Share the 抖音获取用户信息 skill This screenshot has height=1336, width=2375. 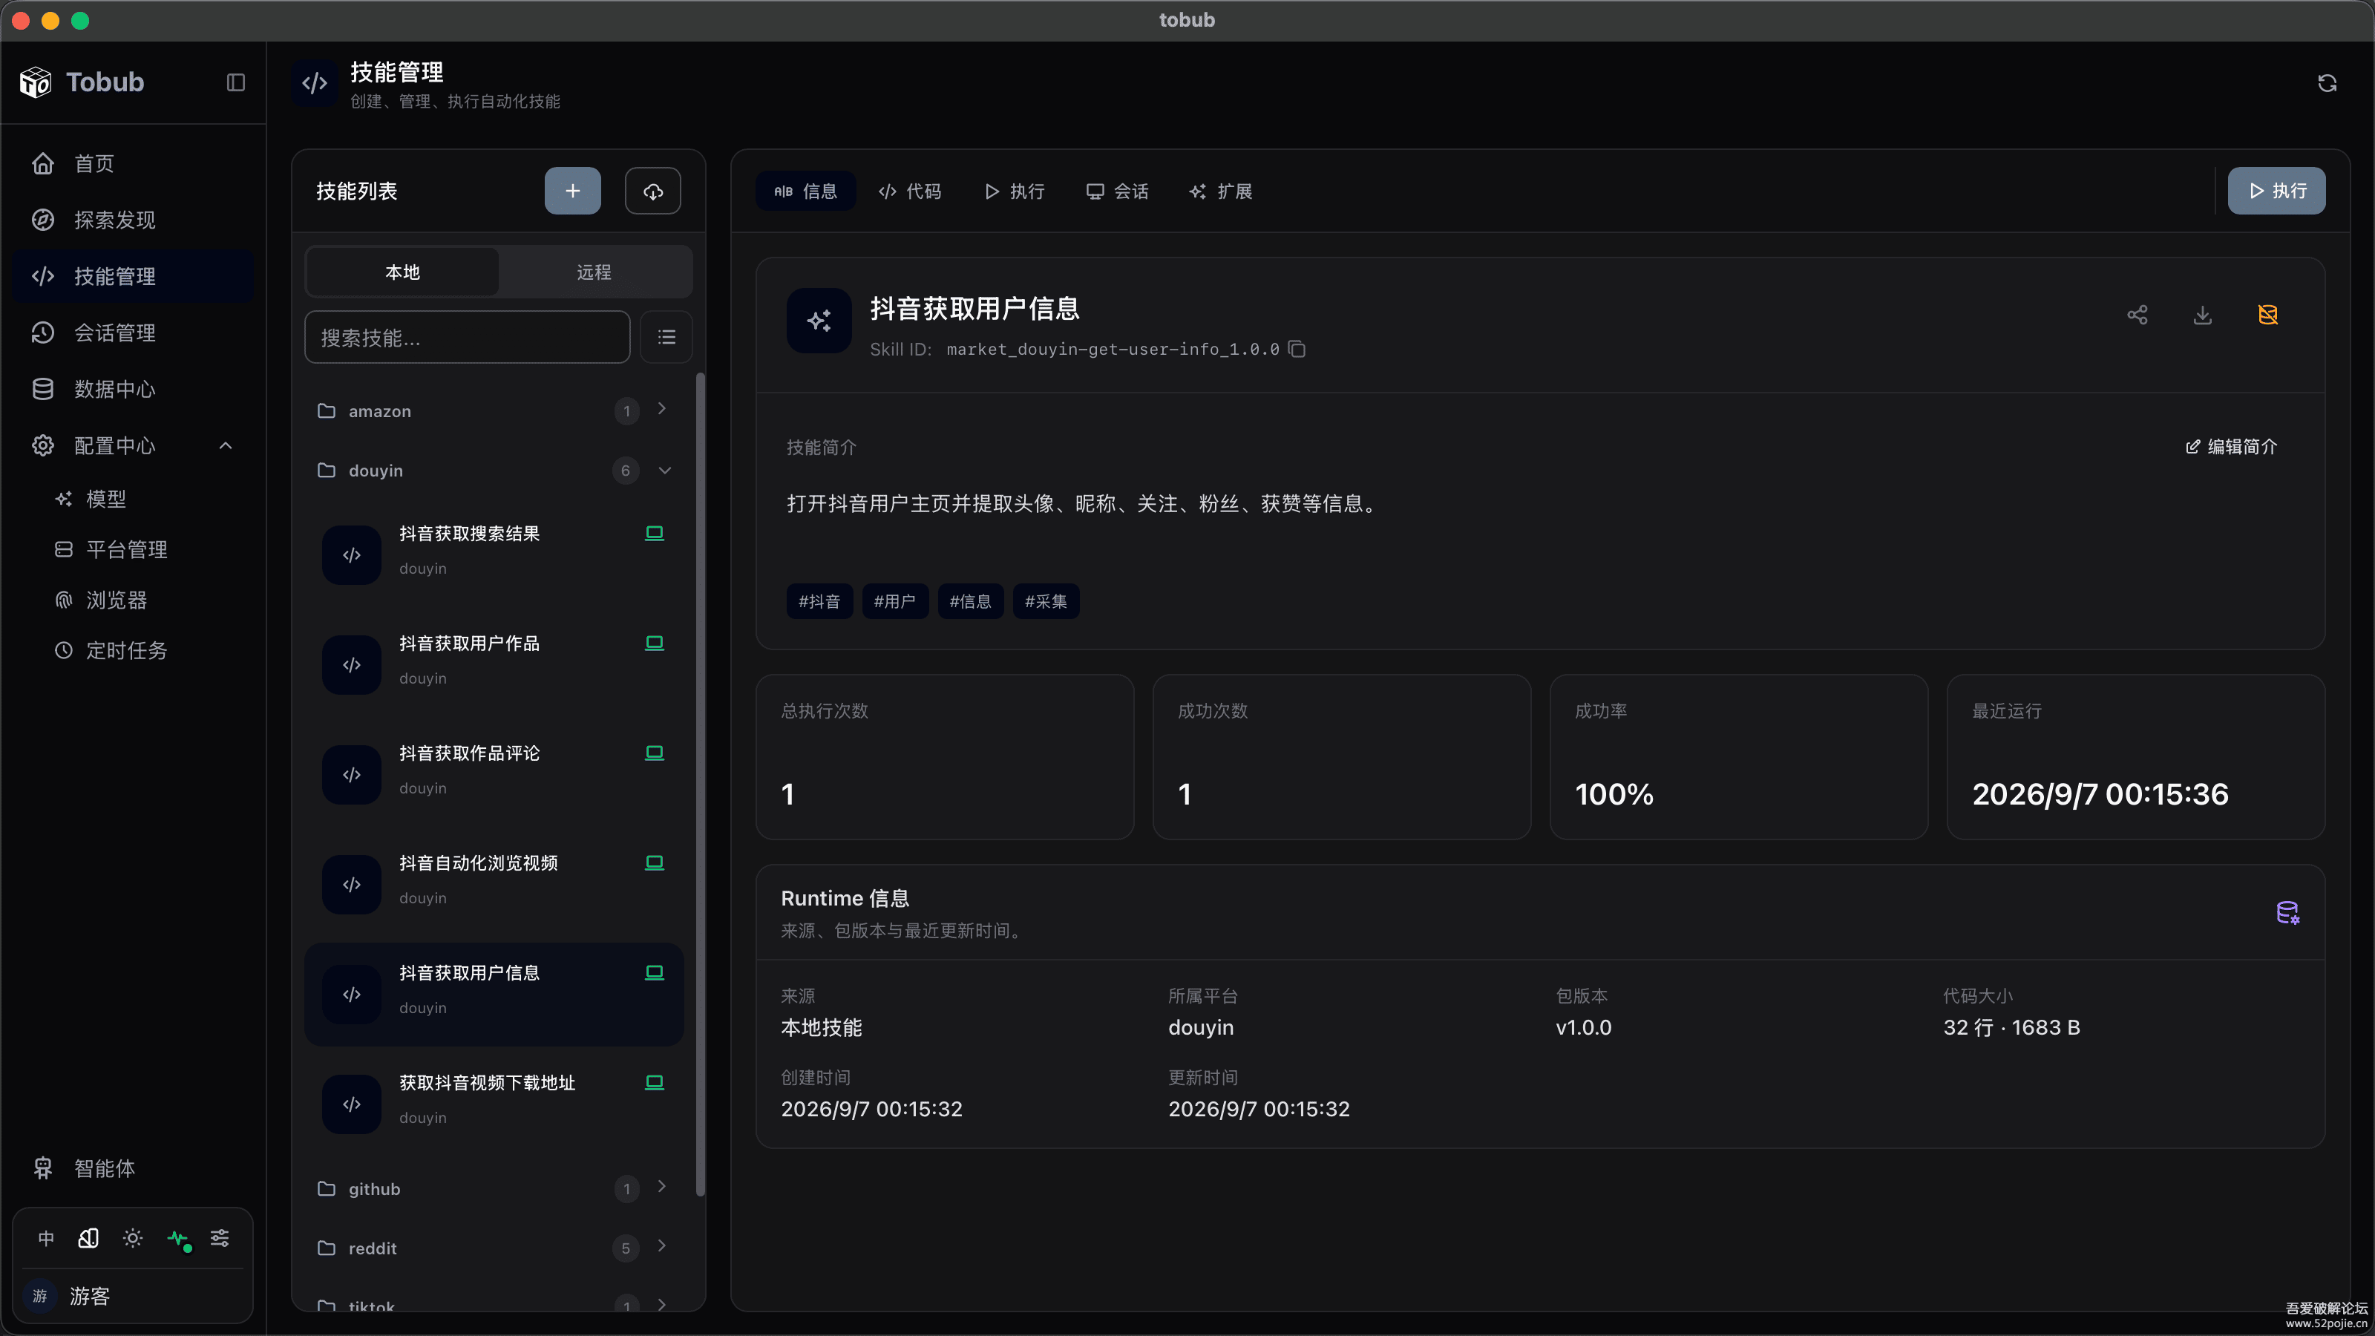pyautogui.click(x=2137, y=315)
